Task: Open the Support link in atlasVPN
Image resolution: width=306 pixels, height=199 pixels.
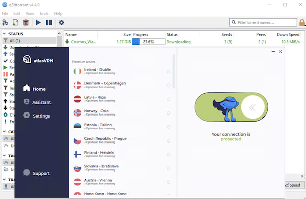Action: pyautogui.click(x=41, y=173)
